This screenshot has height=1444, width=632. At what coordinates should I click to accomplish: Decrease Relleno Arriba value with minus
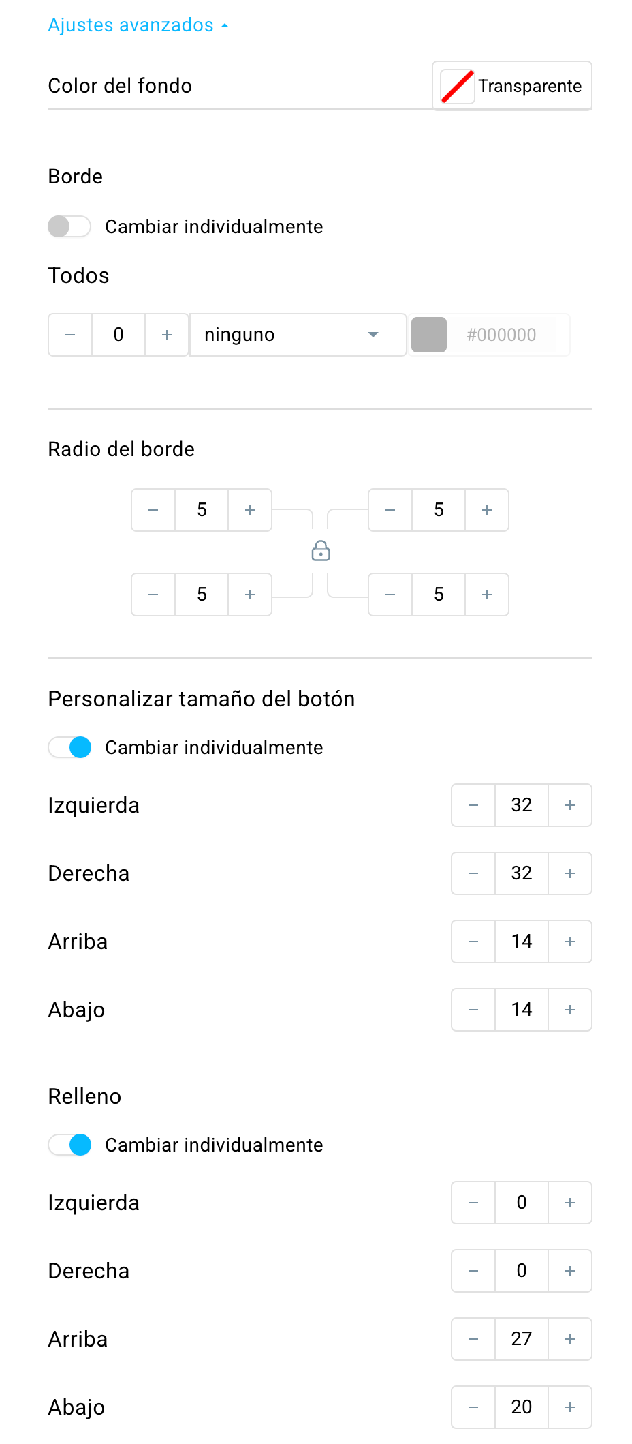[473, 1339]
